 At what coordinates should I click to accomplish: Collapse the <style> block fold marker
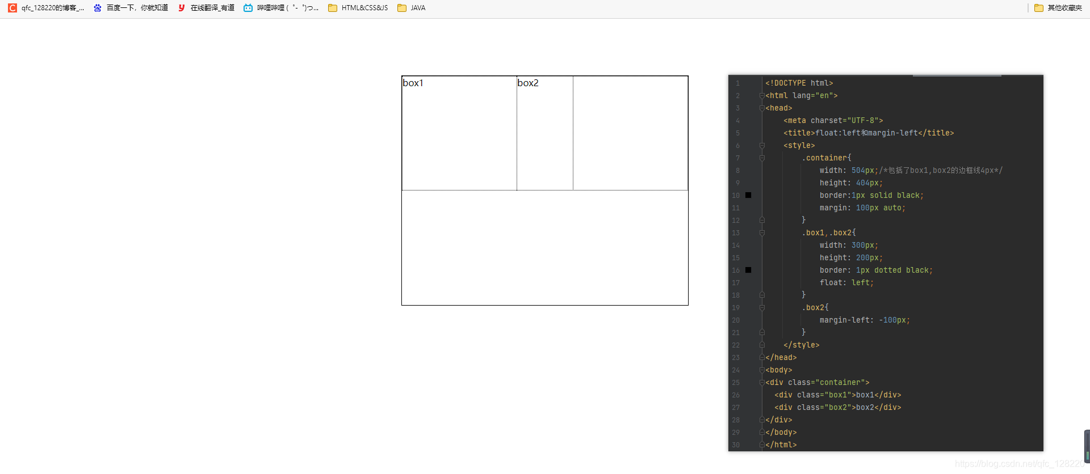click(762, 146)
